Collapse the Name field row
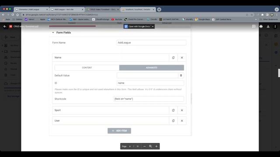Screen dimensions: 280x157 point(111,58)
